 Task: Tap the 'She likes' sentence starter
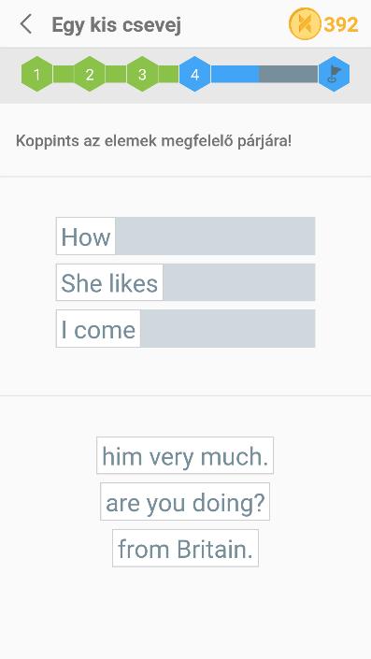pyautogui.click(x=109, y=282)
